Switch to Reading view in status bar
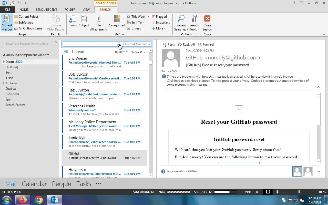Viewport: 328px width, 205px height. (277, 192)
